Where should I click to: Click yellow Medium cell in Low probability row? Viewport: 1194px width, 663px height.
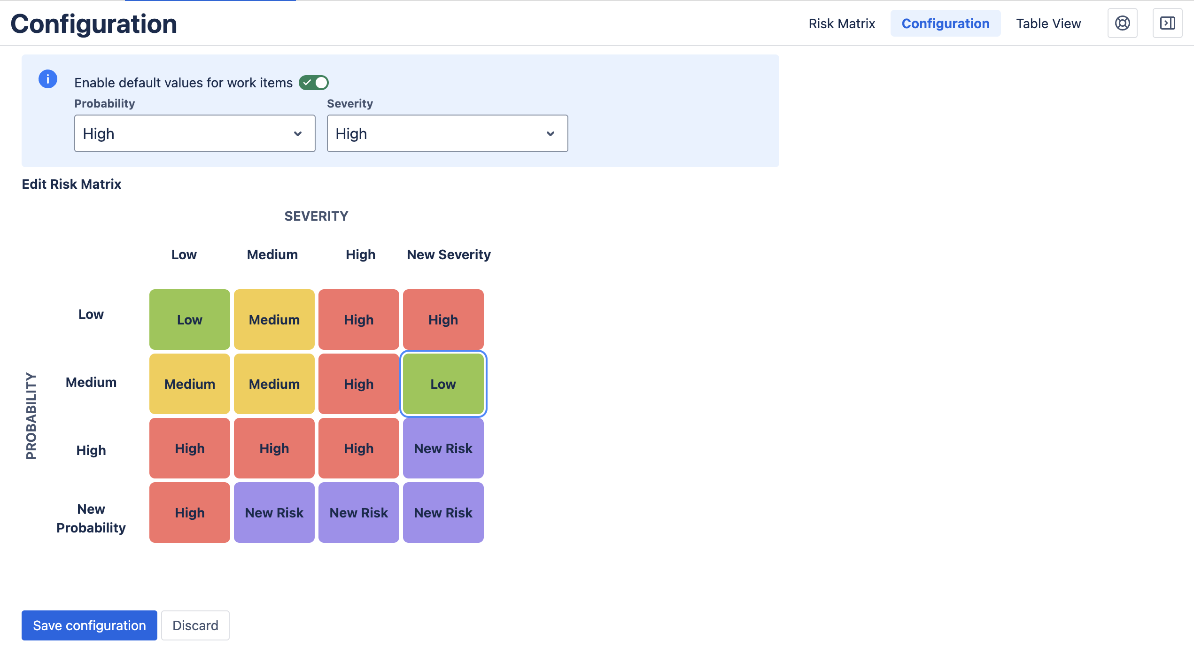click(x=274, y=320)
